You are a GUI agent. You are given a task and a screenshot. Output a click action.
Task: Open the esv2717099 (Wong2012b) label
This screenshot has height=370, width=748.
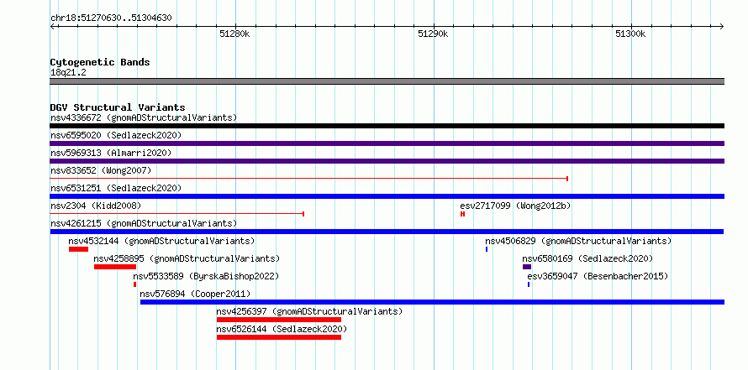click(x=515, y=206)
